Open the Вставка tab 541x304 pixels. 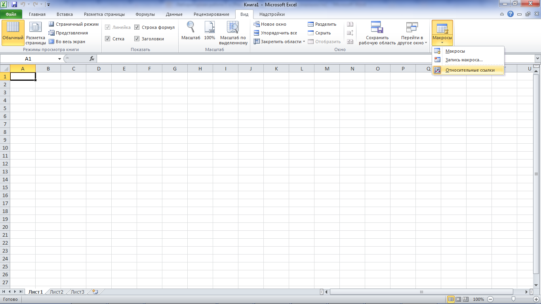(65, 14)
